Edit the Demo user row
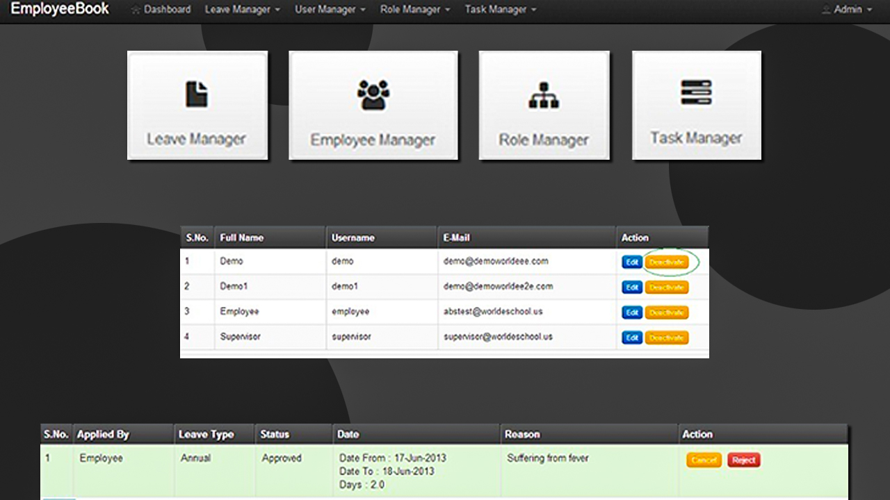Image resolution: width=890 pixels, height=500 pixels. point(631,262)
